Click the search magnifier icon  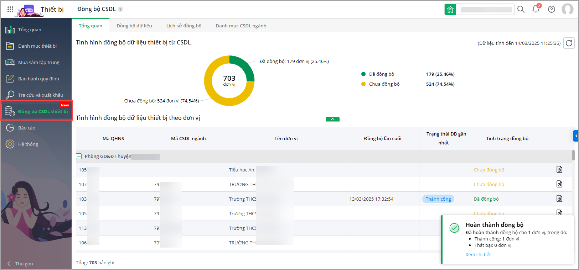coord(521,9)
